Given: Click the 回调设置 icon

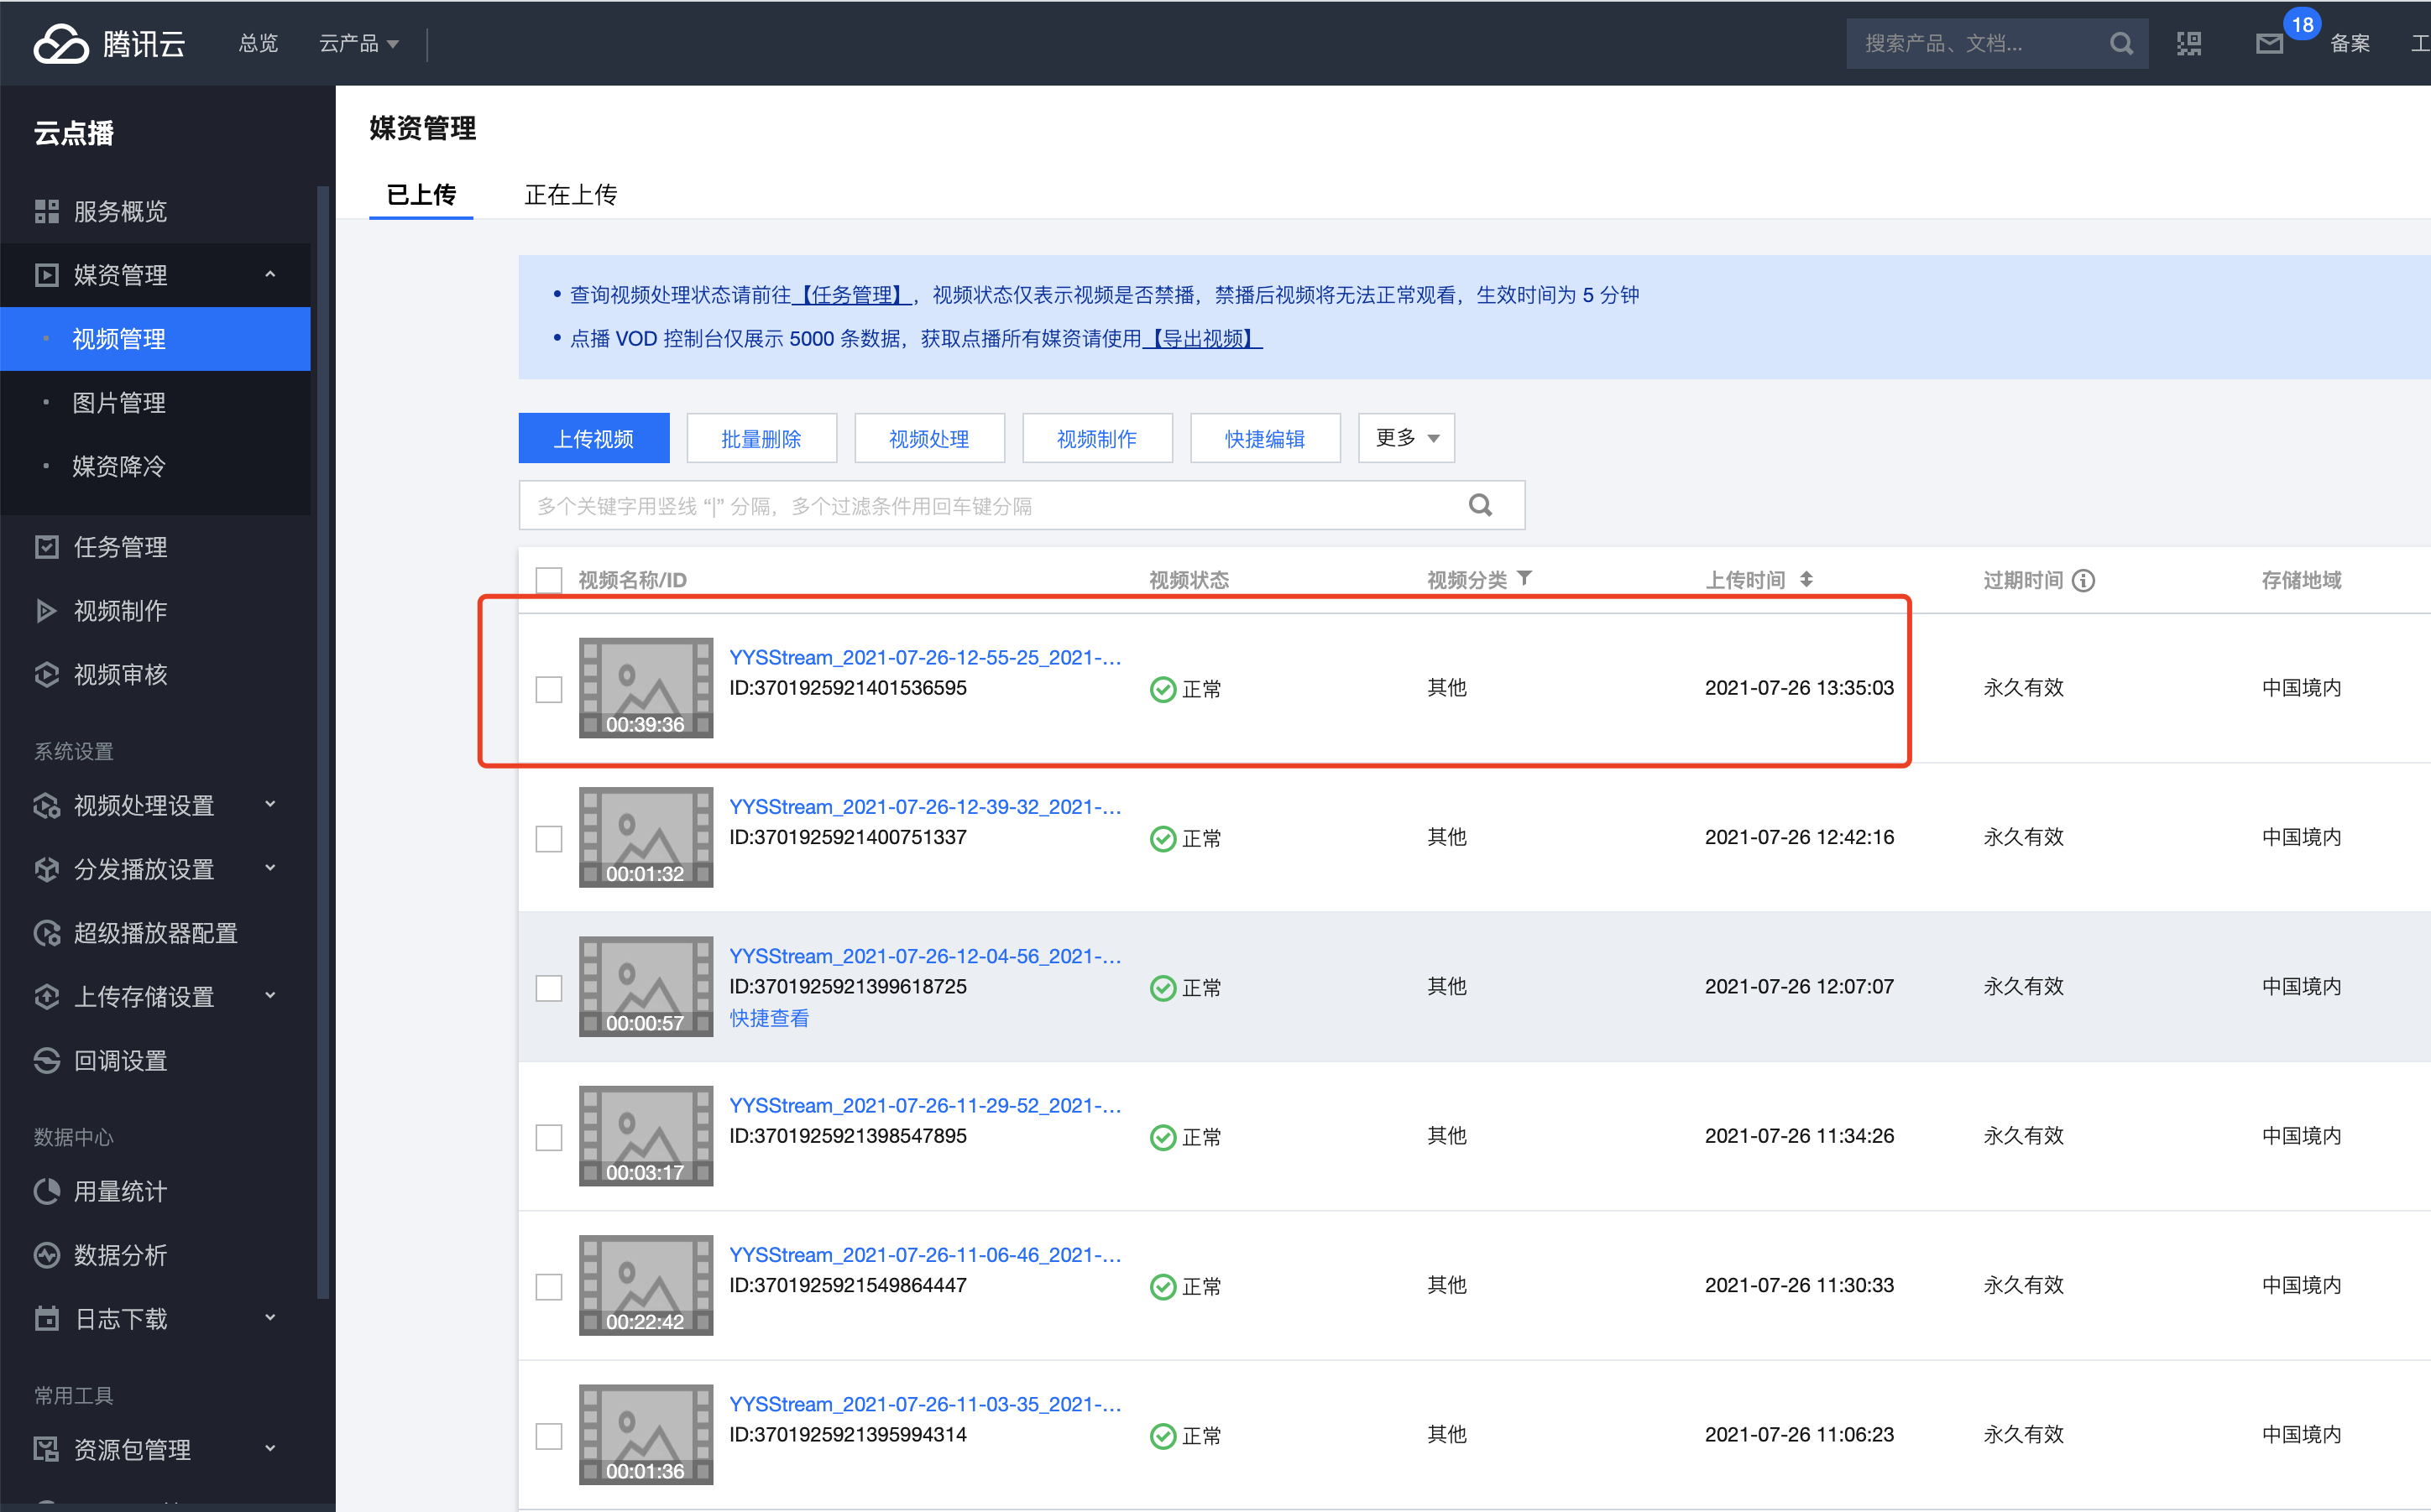Looking at the screenshot, I should [47, 1061].
